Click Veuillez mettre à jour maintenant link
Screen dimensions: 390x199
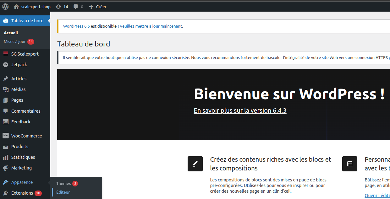point(151,26)
